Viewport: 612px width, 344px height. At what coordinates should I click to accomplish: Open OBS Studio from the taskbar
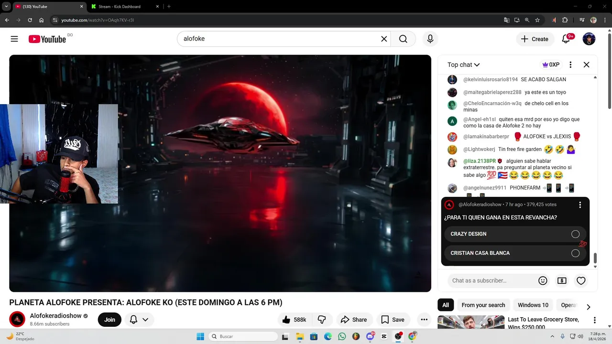tap(398, 336)
